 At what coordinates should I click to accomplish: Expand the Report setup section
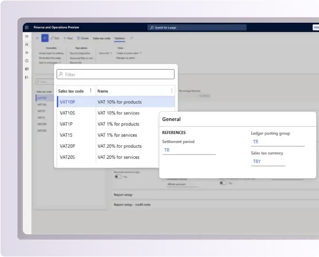(123, 195)
